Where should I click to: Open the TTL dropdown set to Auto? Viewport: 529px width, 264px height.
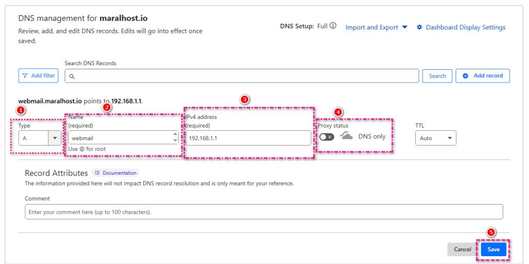[435, 138]
